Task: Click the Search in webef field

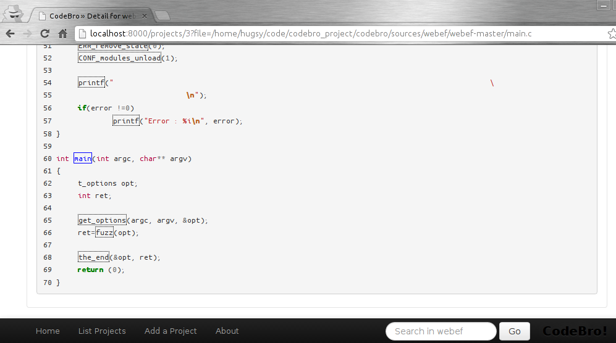Action: (x=441, y=331)
